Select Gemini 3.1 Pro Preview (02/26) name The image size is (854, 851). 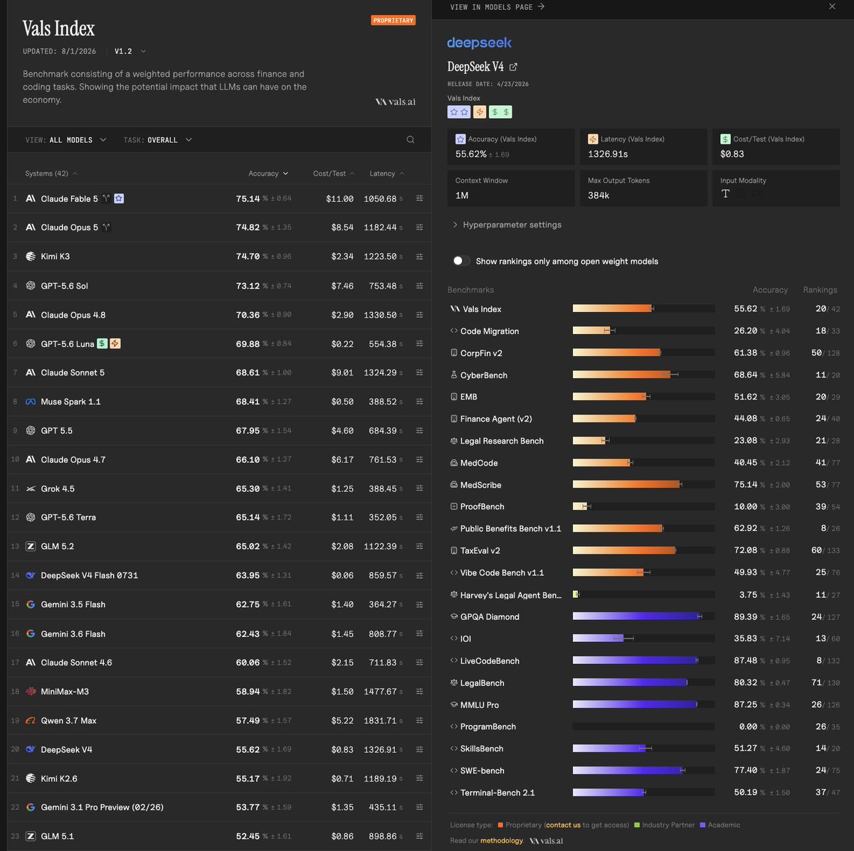102,807
